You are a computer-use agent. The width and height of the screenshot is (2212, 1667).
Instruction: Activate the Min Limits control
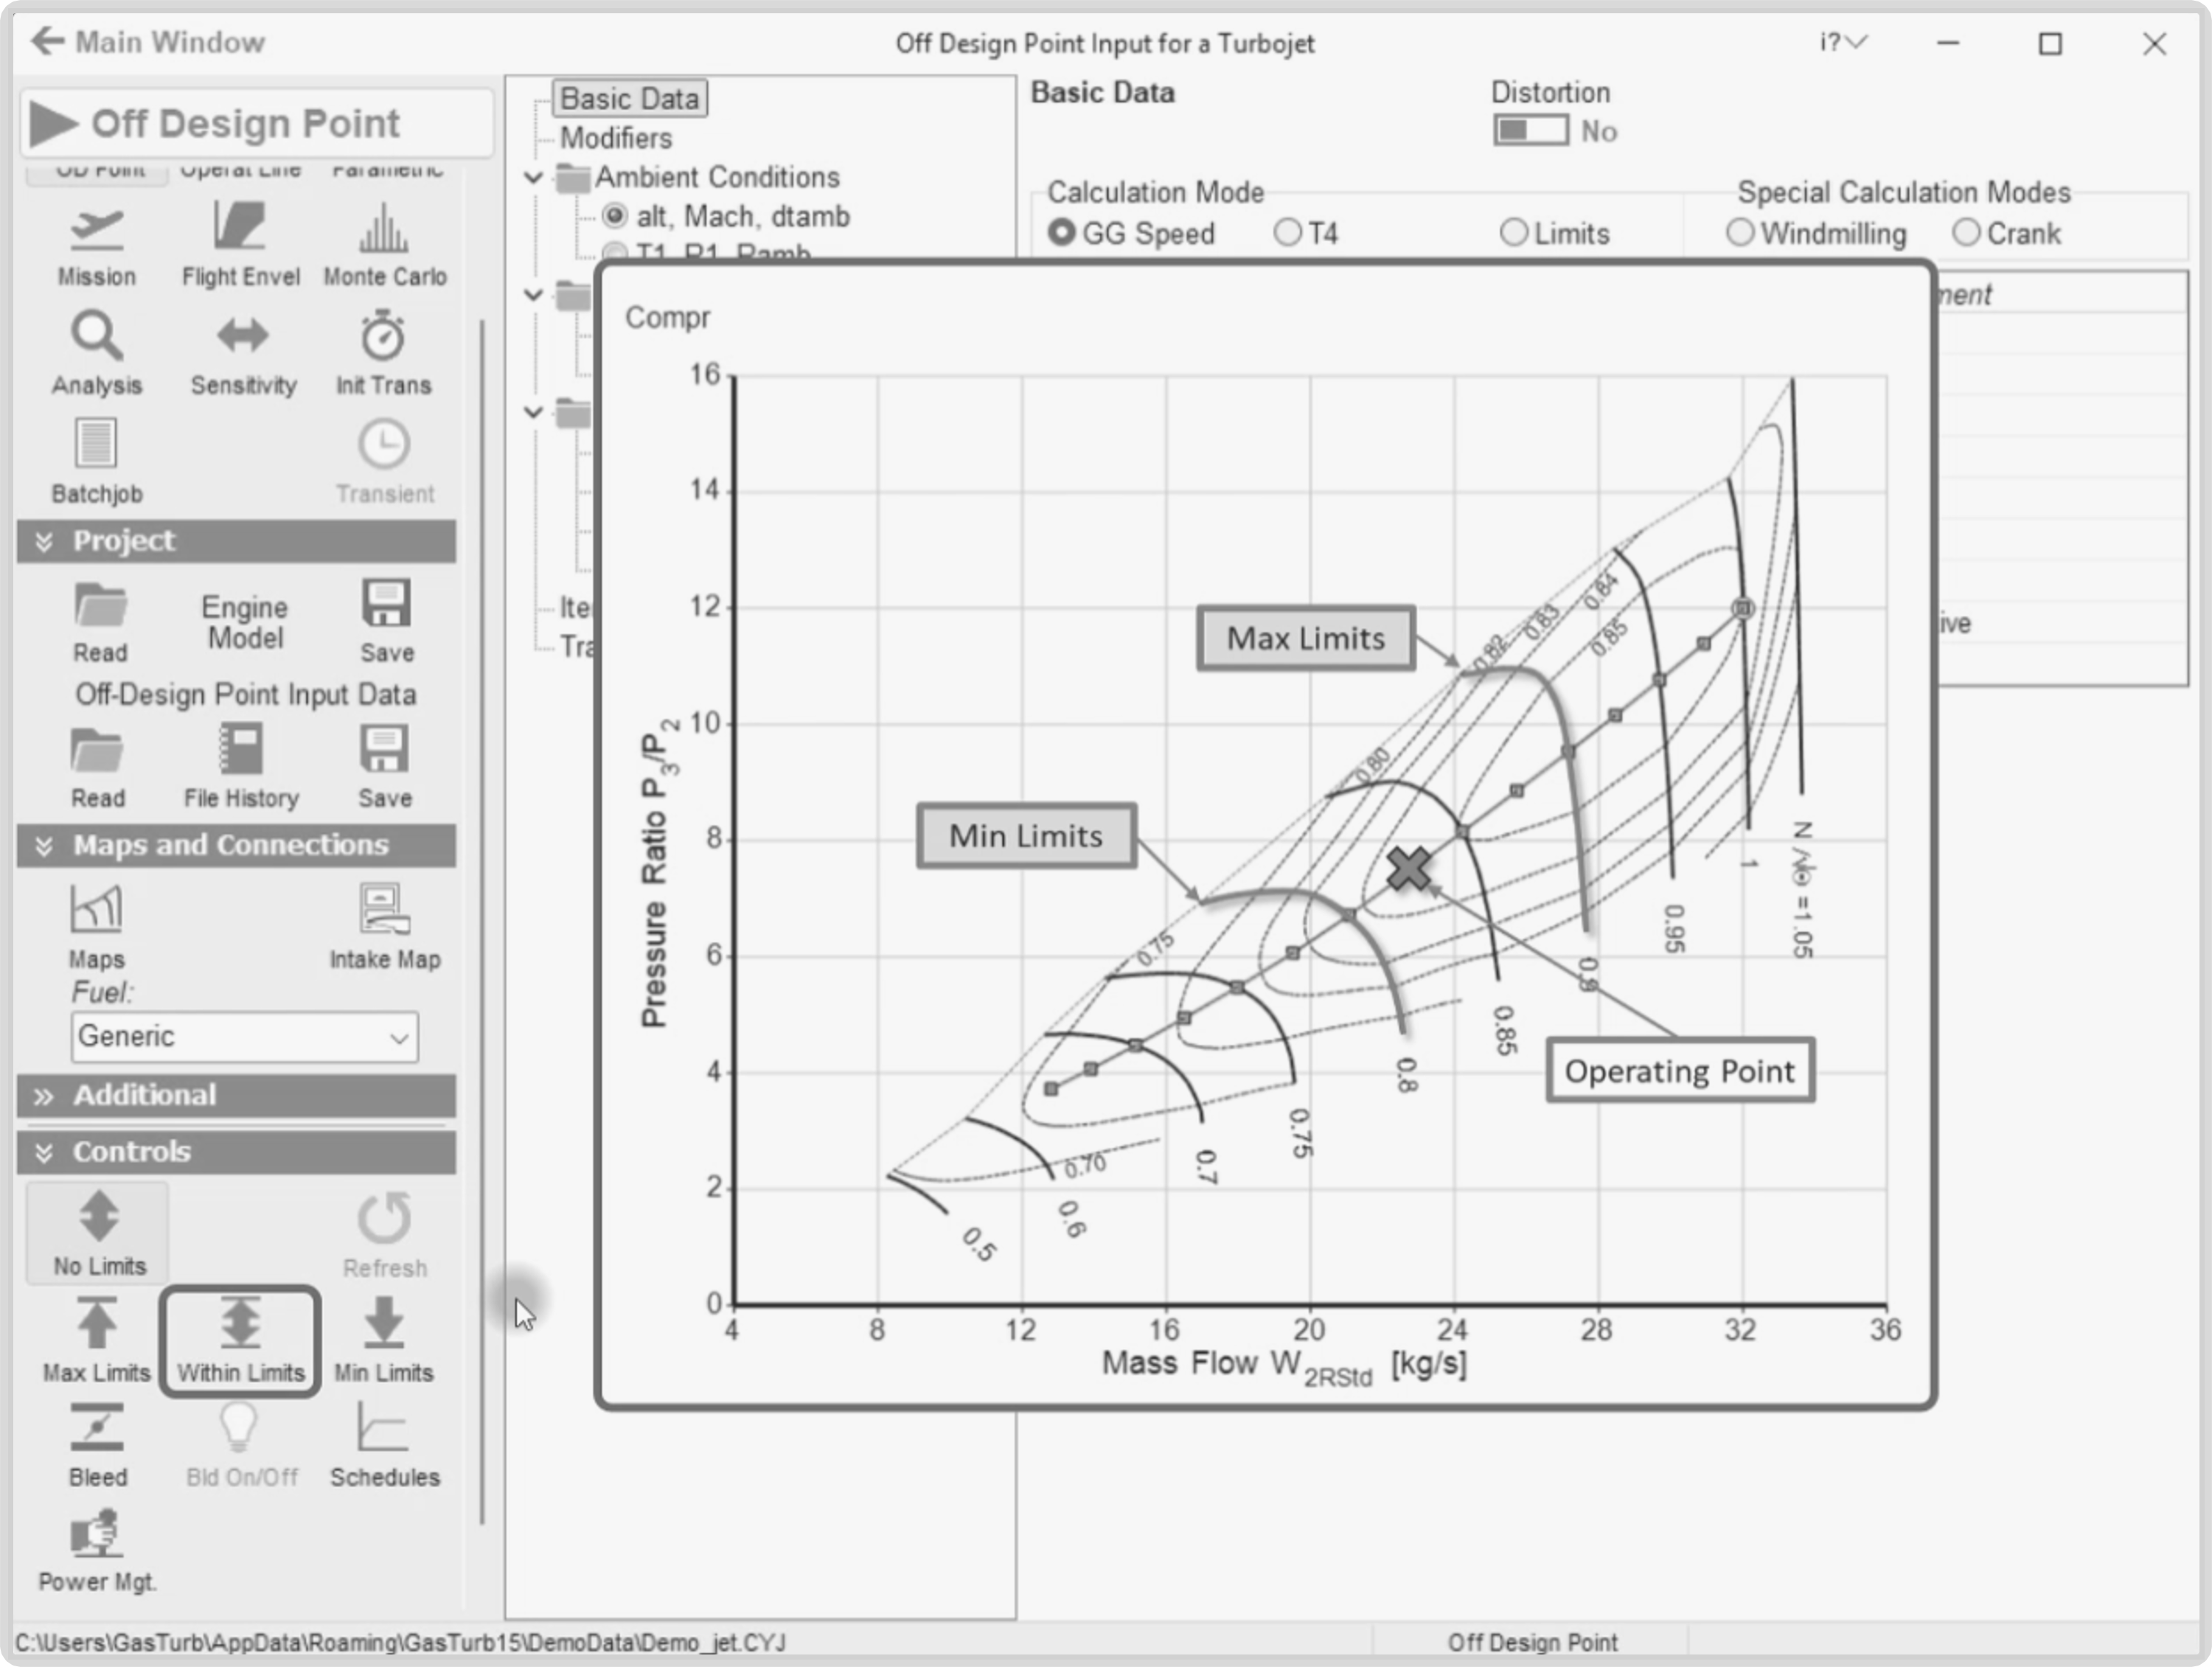click(x=384, y=1340)
